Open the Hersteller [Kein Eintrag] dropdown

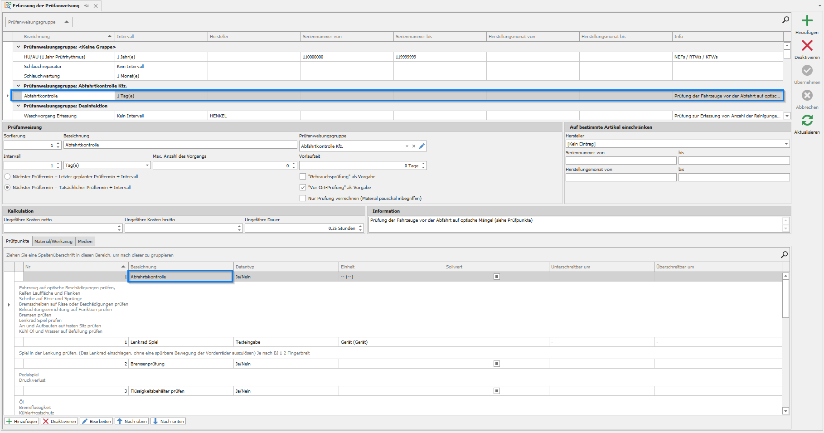point(786,144)
